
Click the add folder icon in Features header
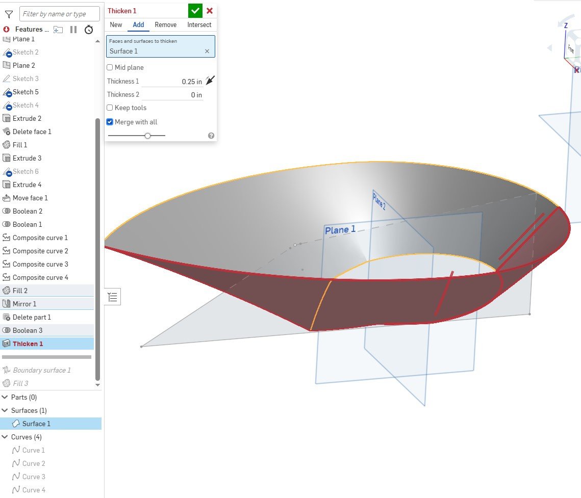click(58, 30)
